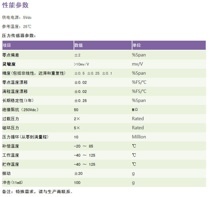Click the 精度 accuracy row label
The image size is (210, 197).
pos(34,73)
